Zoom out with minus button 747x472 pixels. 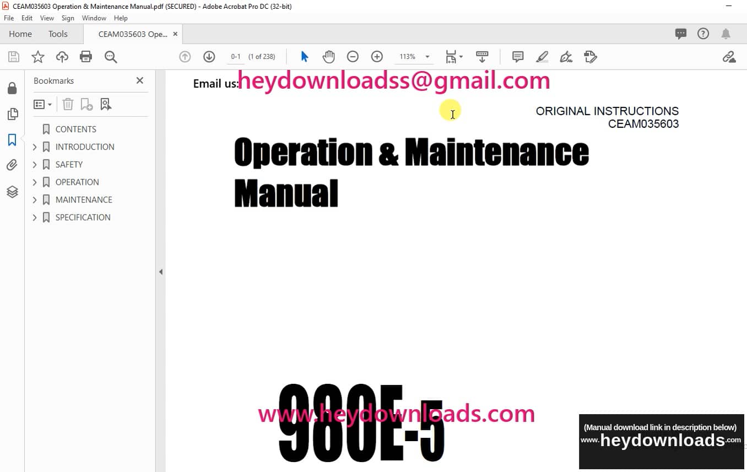pos(353,57)
